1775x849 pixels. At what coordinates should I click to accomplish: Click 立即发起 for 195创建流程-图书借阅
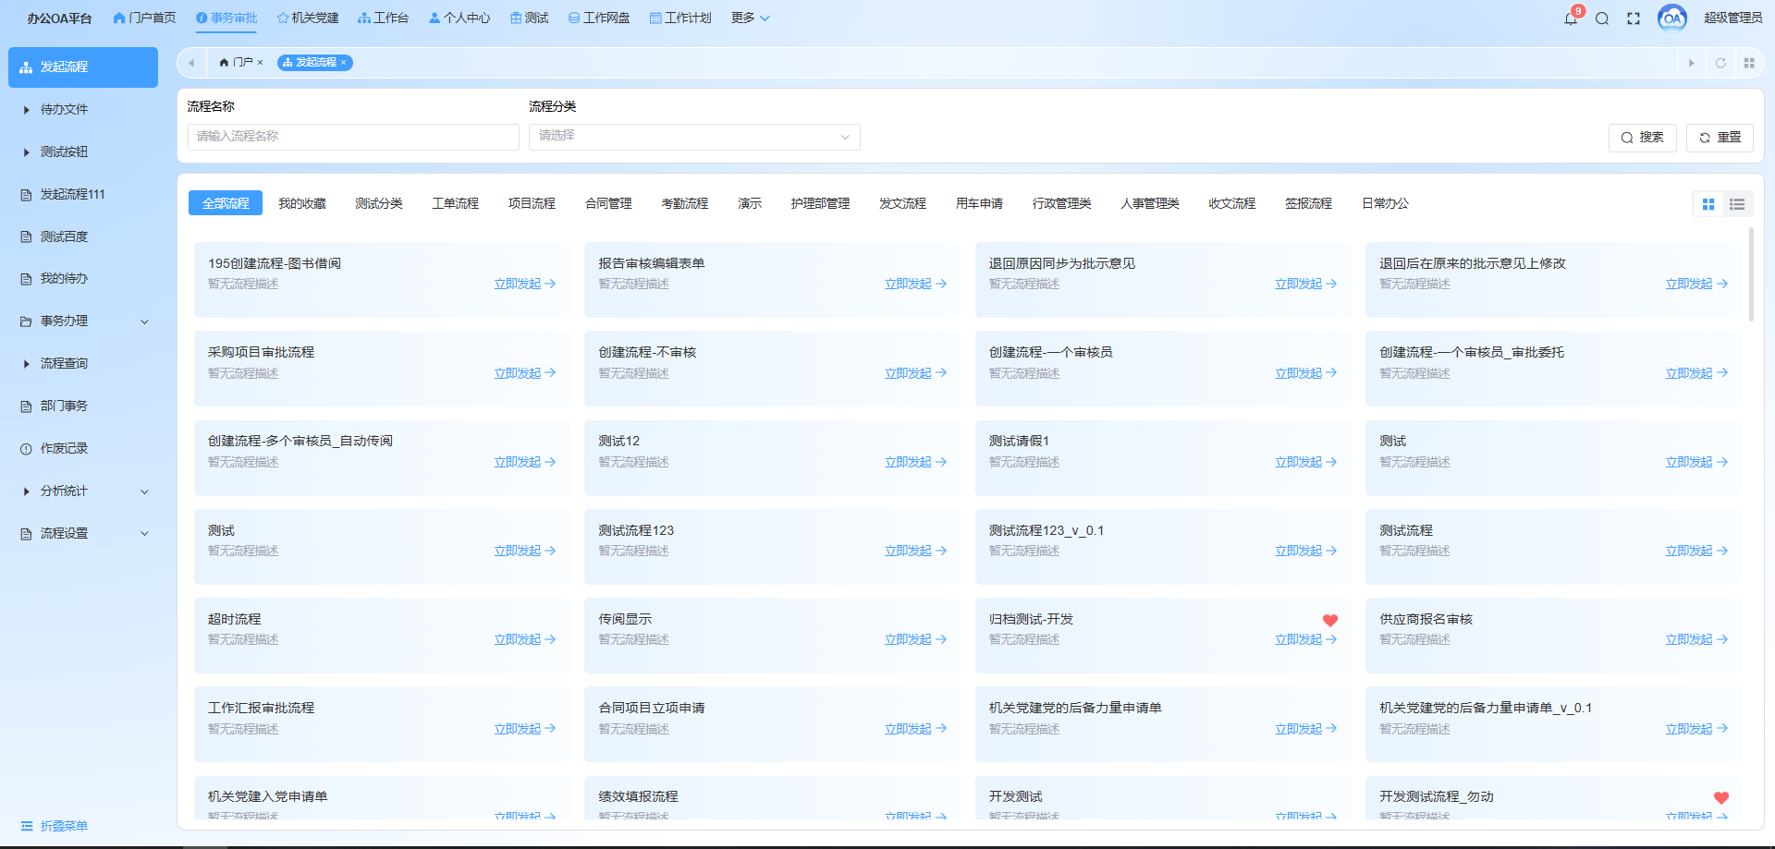coord(524,285)
